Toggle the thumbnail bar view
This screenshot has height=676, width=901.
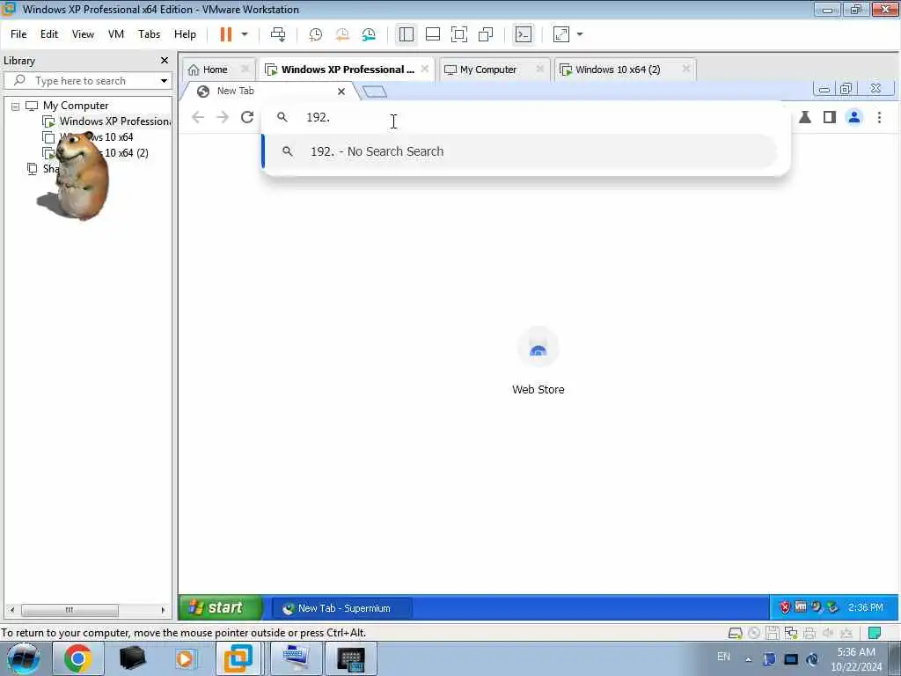coord(433,34)
